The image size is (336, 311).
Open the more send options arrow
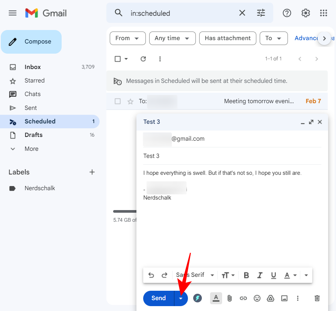(x=181, y=298)
